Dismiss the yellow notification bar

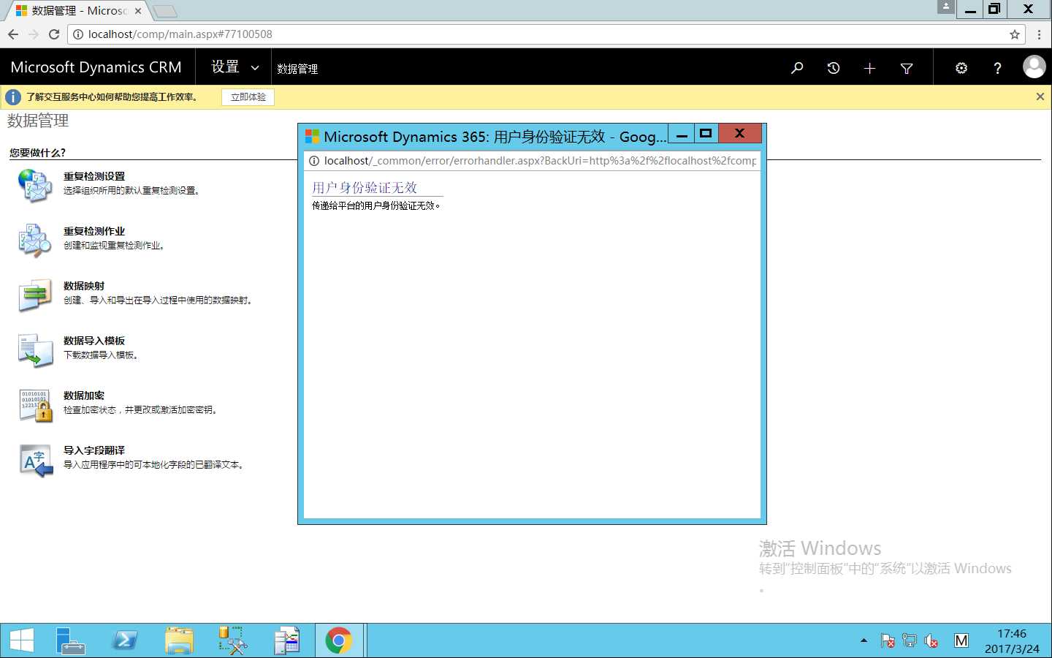[x=1040, y=97]
